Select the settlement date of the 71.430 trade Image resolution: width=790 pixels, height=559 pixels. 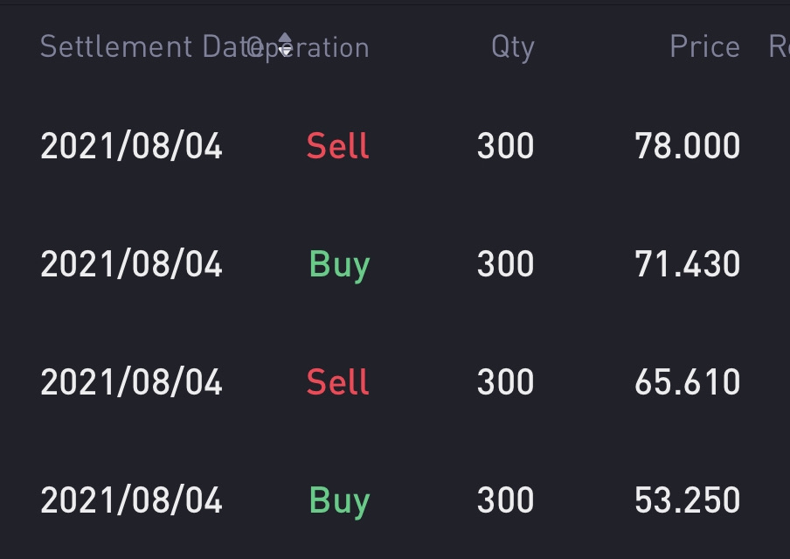point(131,264)
